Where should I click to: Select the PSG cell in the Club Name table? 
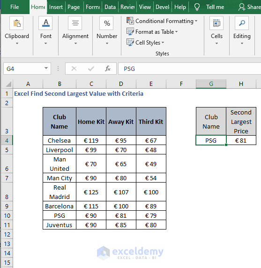click(60, 215)
